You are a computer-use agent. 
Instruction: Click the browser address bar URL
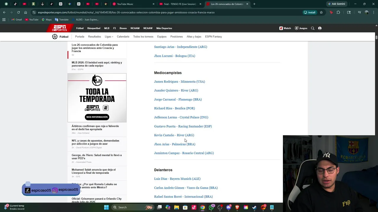pyautogui.click(x=126, y=12)
